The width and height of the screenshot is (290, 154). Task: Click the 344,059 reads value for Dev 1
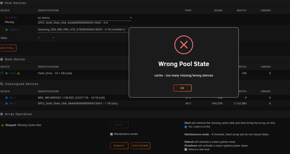(217, 103)
